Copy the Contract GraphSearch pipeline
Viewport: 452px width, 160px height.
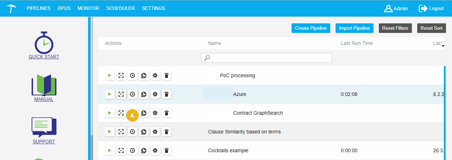[144, 113]
